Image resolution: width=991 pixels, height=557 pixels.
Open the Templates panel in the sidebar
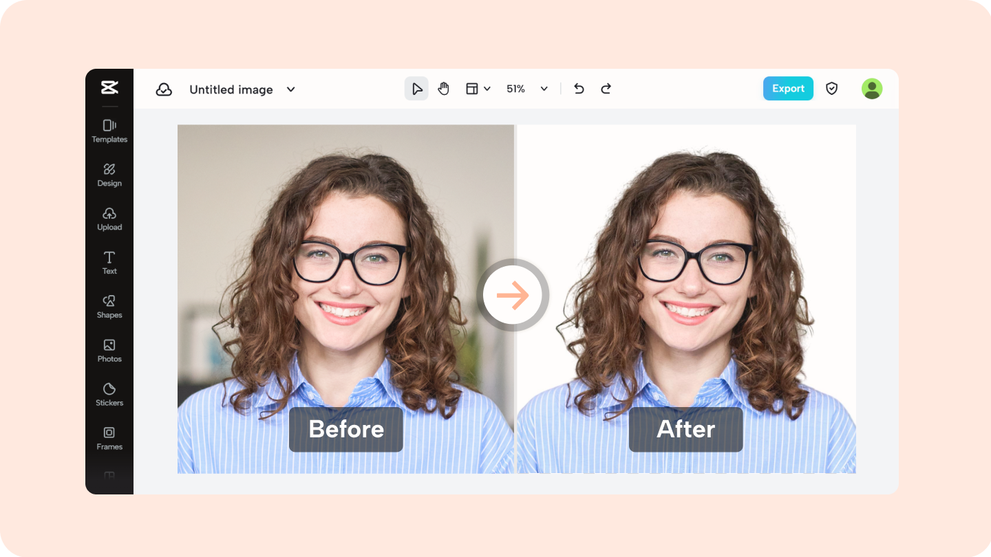click(109, 131)
